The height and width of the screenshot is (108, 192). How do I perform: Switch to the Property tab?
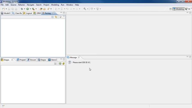21,60
